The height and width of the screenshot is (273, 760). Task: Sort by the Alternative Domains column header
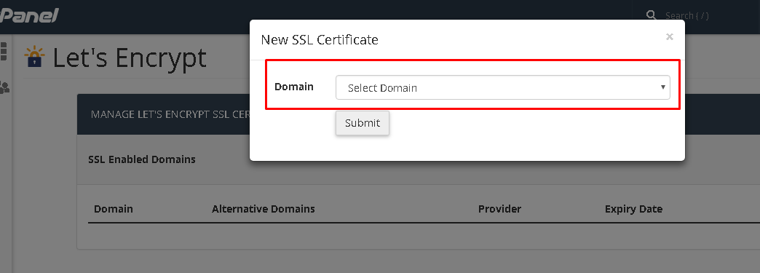pyautogui.click(x=264, y=209)
